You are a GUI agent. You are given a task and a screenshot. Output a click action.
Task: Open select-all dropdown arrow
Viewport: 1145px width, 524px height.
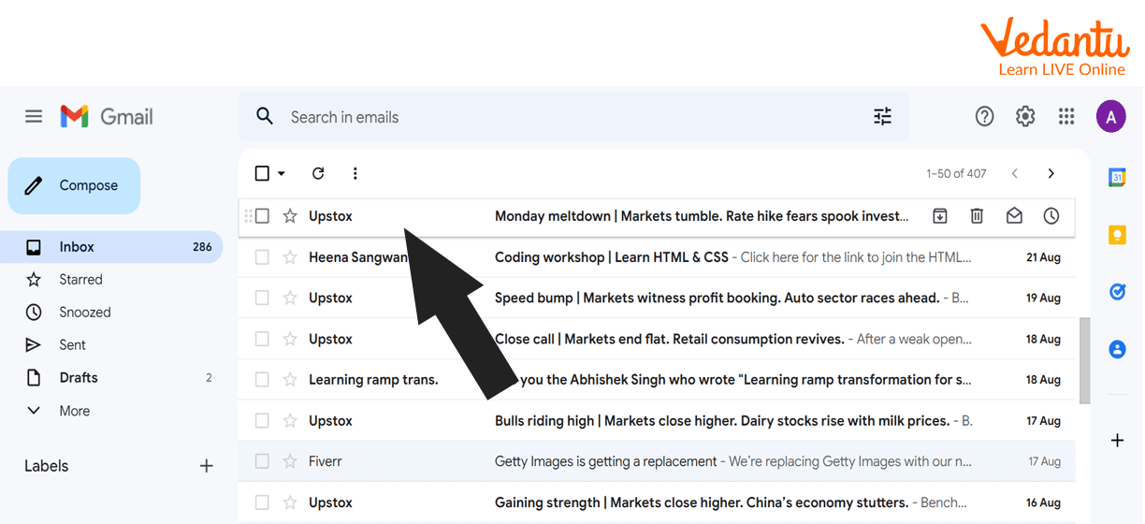(x=282, y=173)
